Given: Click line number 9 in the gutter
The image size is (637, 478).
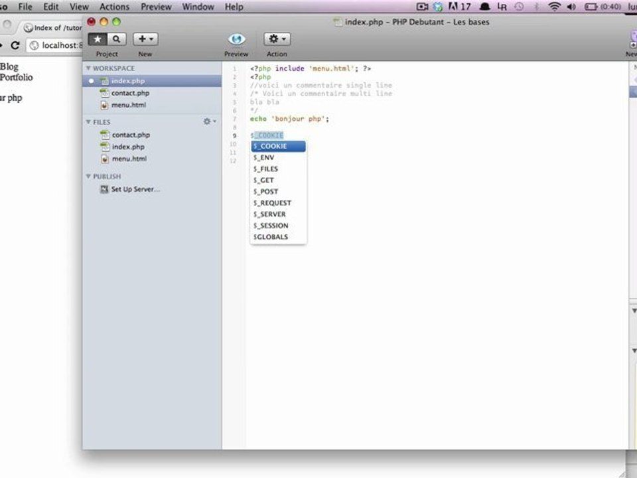Looking at the screenshot, I should [x=234, y=135].
